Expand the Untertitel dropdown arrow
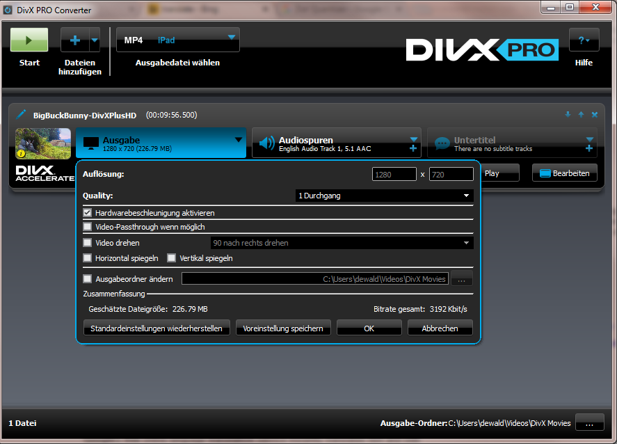 [x=589, y=139]
